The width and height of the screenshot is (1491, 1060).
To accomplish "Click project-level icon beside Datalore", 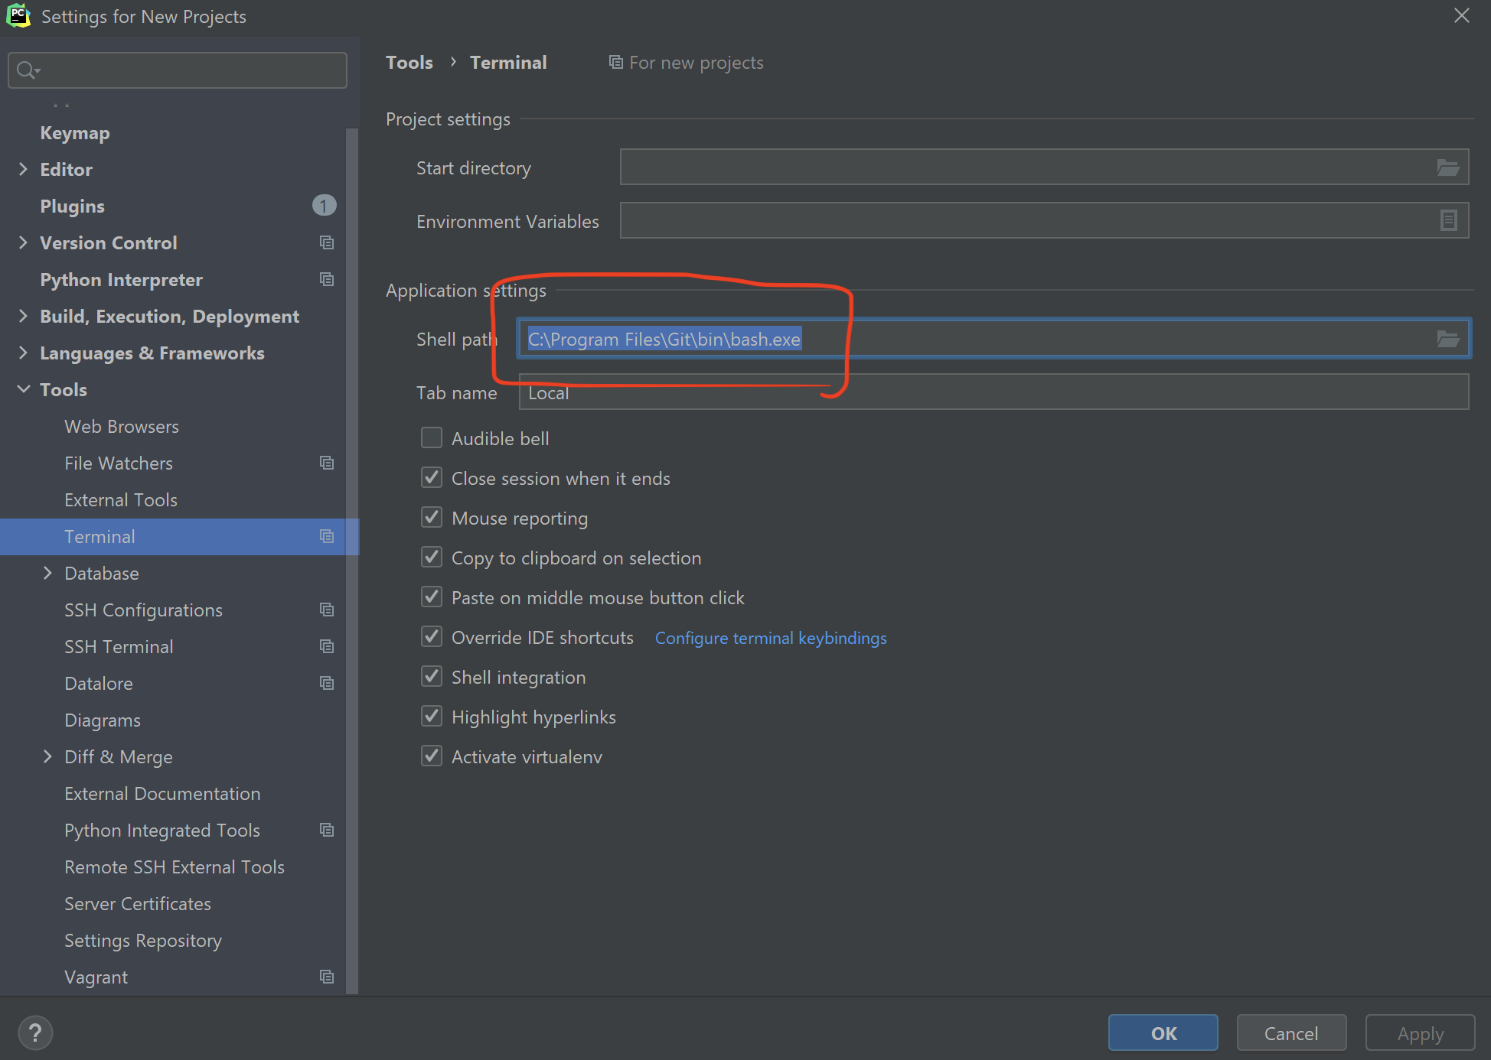I will coord(327,683).
